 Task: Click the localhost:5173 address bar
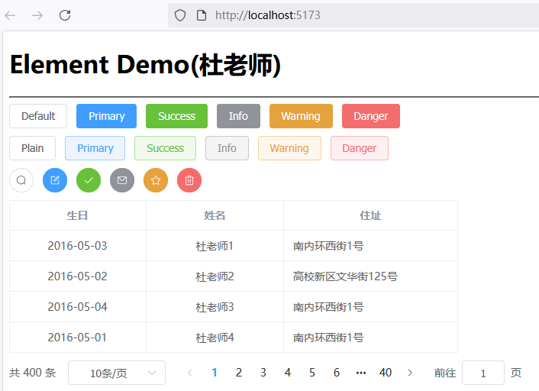[351, 15]
